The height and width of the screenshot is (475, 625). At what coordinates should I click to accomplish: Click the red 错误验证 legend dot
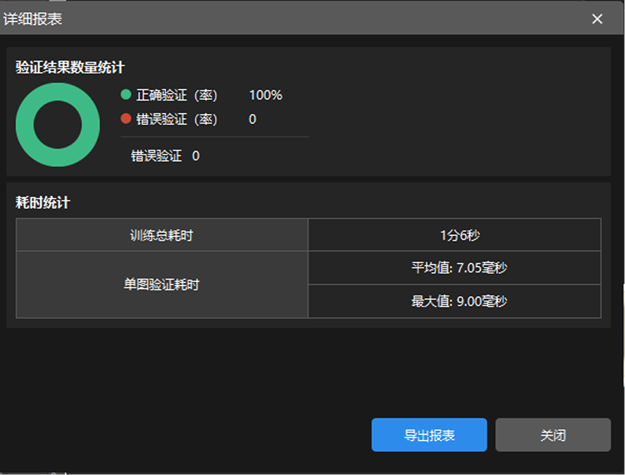tap(126, 119)
